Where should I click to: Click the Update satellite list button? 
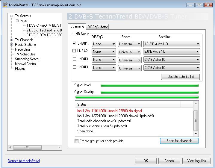click(x=181, y=77)
